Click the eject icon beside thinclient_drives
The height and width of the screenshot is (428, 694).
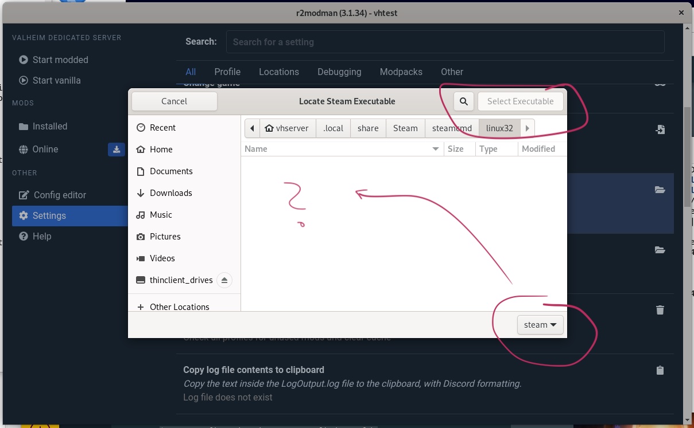pyautogui.click(x=224, y=280)
